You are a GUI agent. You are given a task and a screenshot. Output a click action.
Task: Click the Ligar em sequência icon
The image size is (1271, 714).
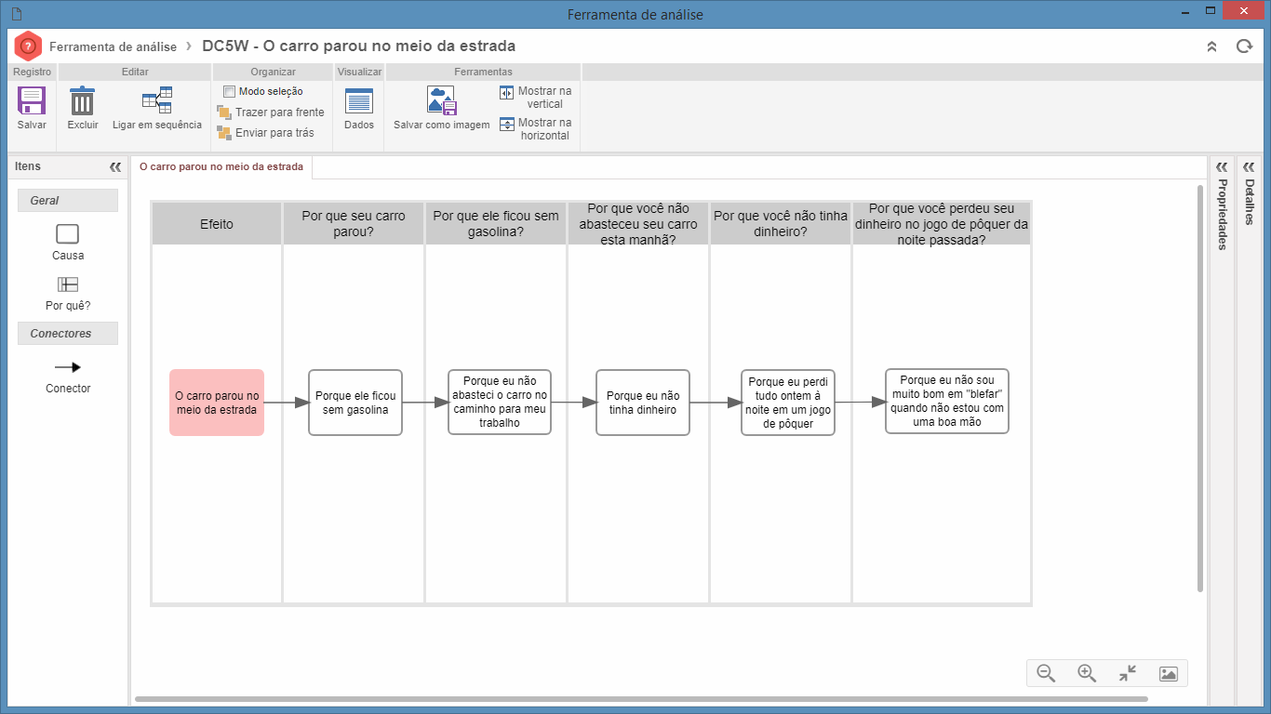point(157,100)
